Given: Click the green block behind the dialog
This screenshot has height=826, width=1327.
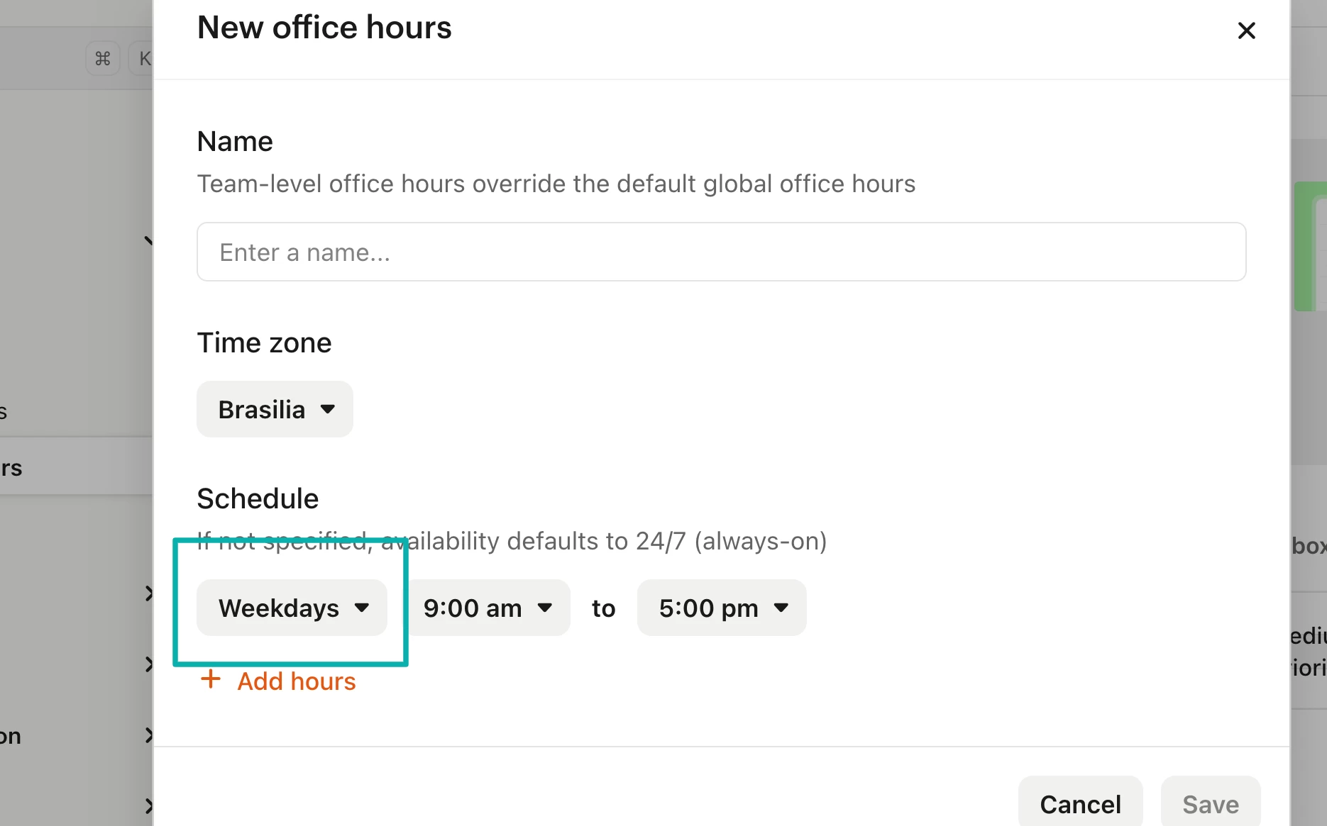Looking at the screenshot, I should 1310,246.
